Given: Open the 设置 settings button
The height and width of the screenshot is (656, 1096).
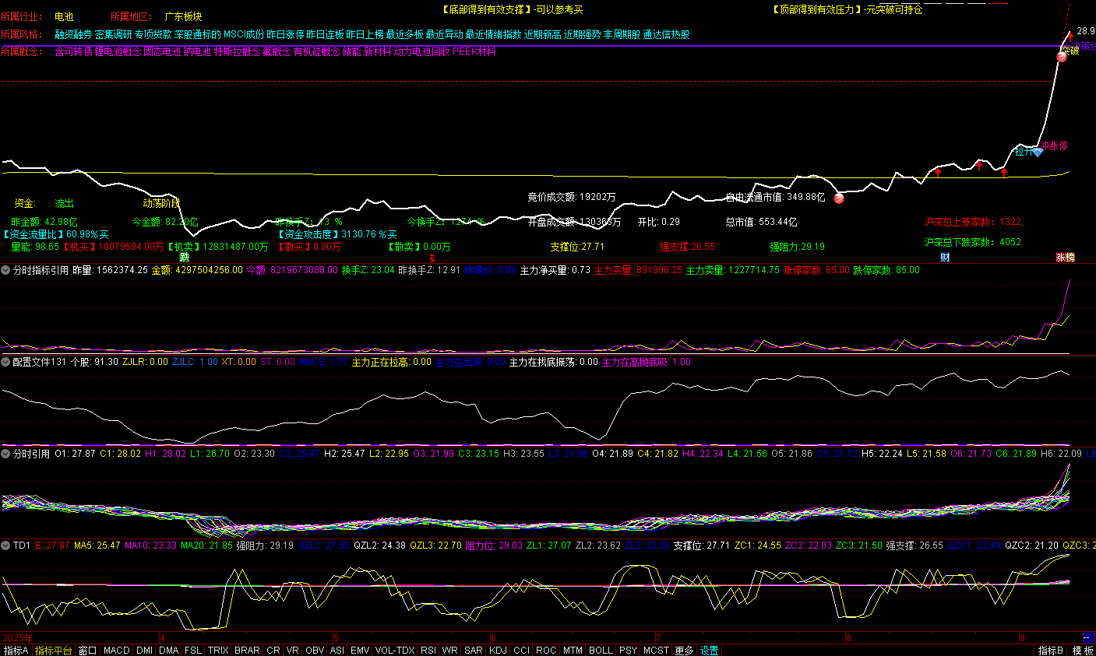Looking at the screenshot, I should tap(709, 651).
